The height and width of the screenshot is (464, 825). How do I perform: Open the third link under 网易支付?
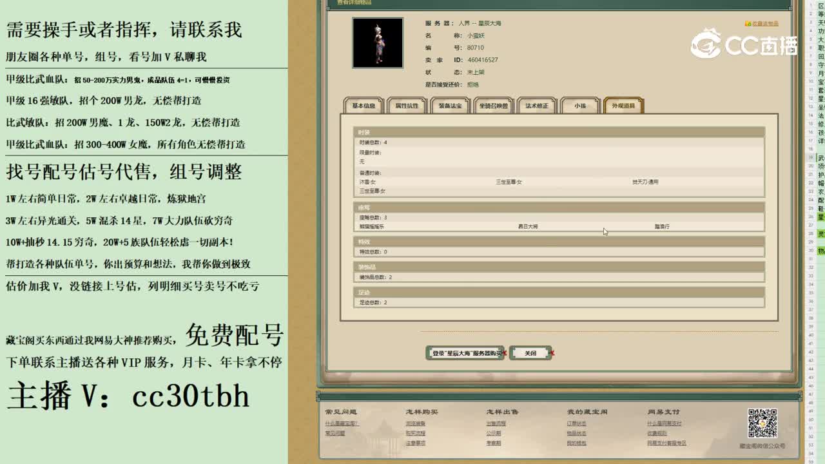click(666, 443)
